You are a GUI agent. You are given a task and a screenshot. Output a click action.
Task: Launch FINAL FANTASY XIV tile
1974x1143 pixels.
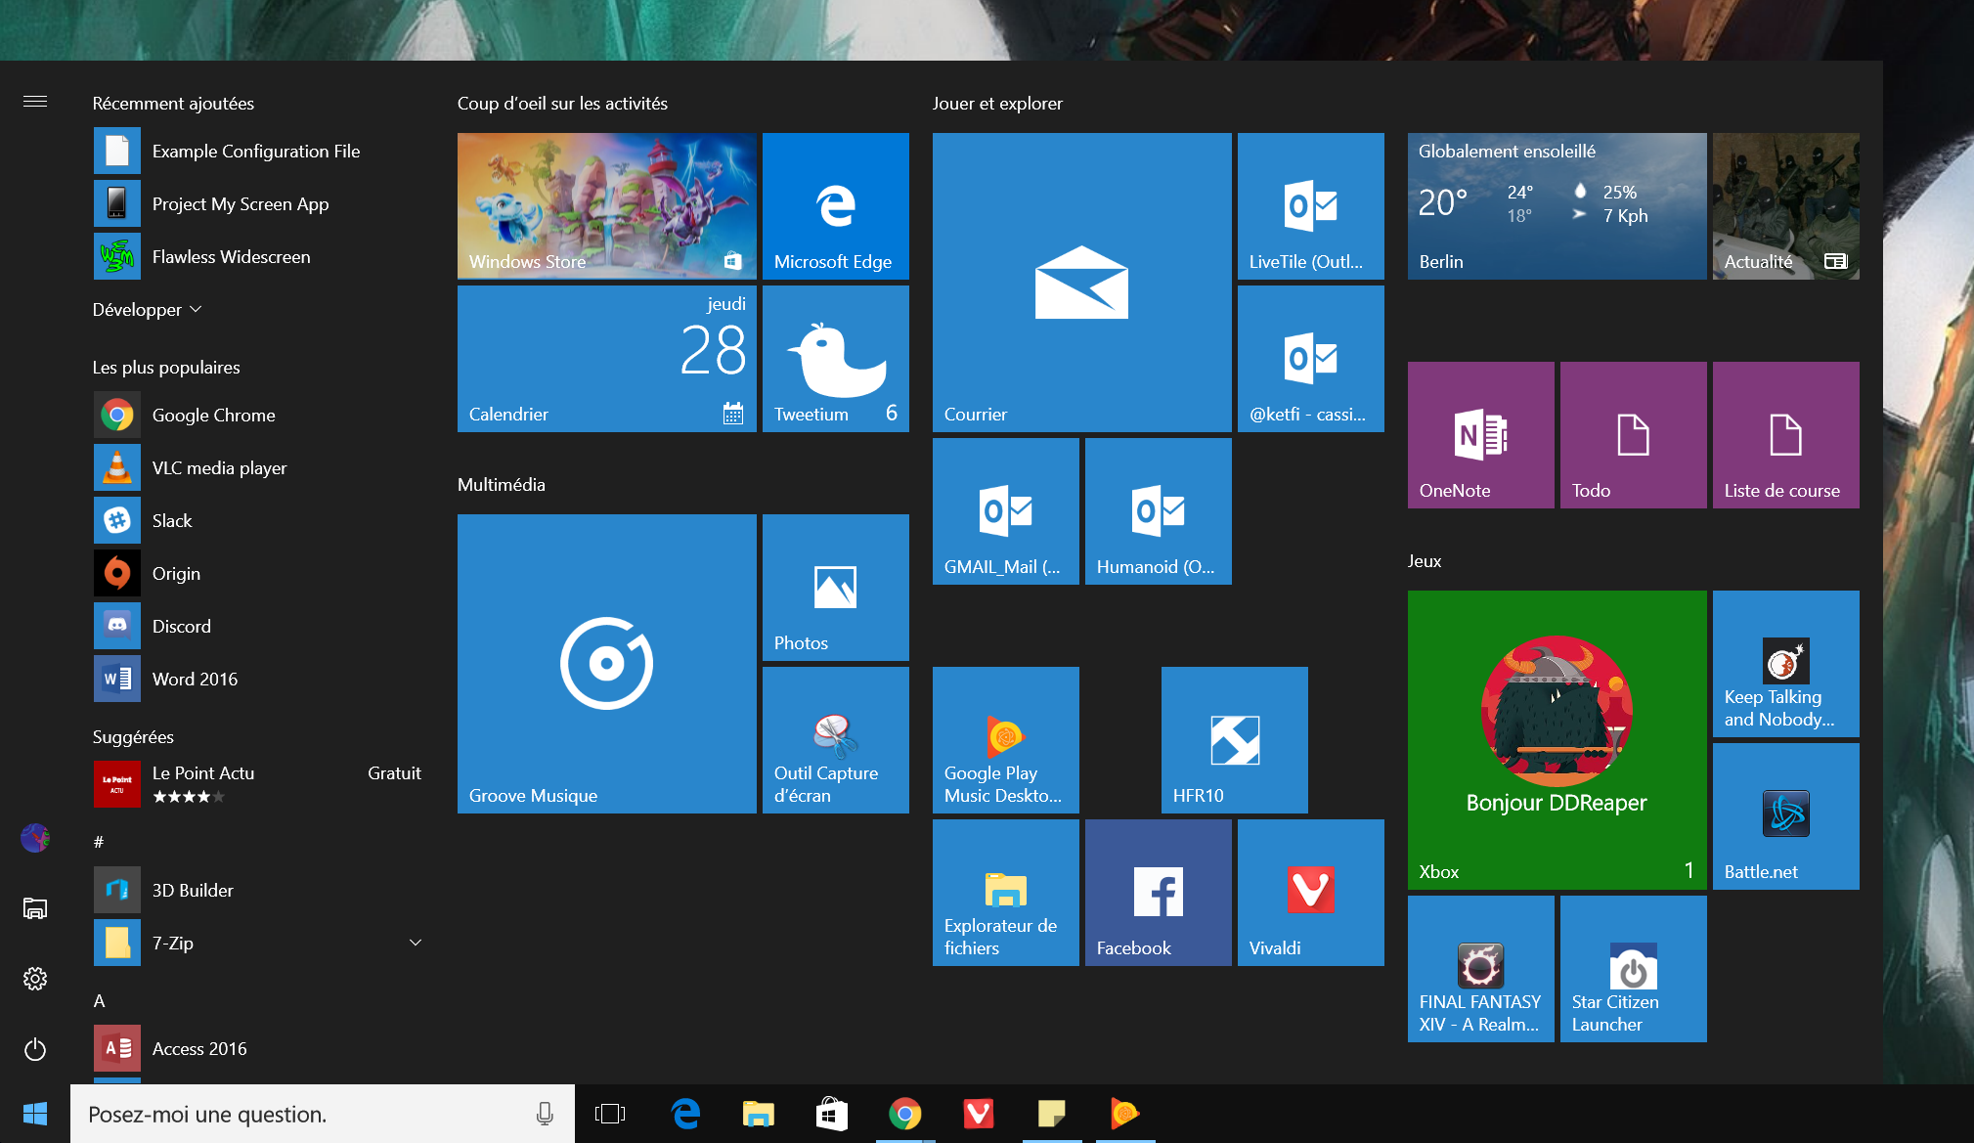(x=1481, y=969)
